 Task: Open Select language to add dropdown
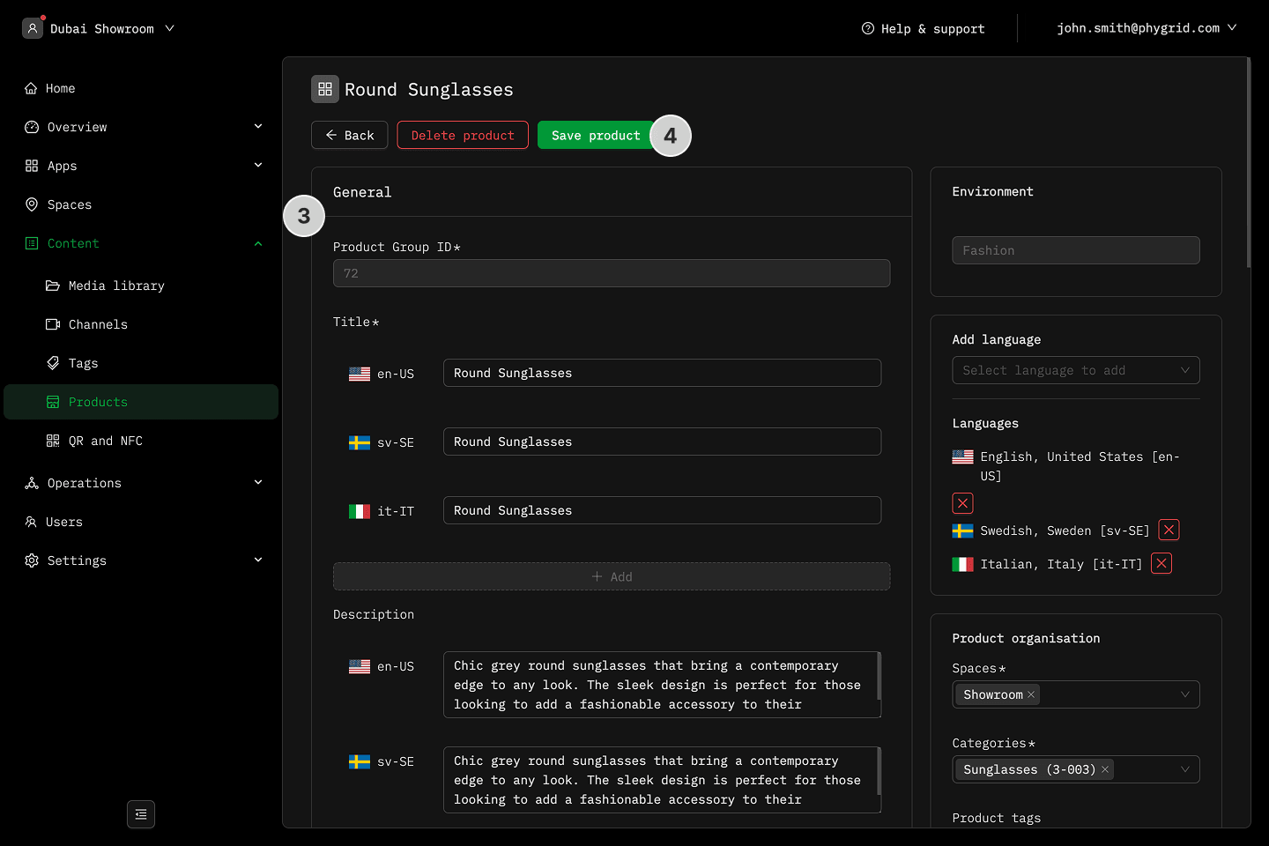click(1075, 370)
